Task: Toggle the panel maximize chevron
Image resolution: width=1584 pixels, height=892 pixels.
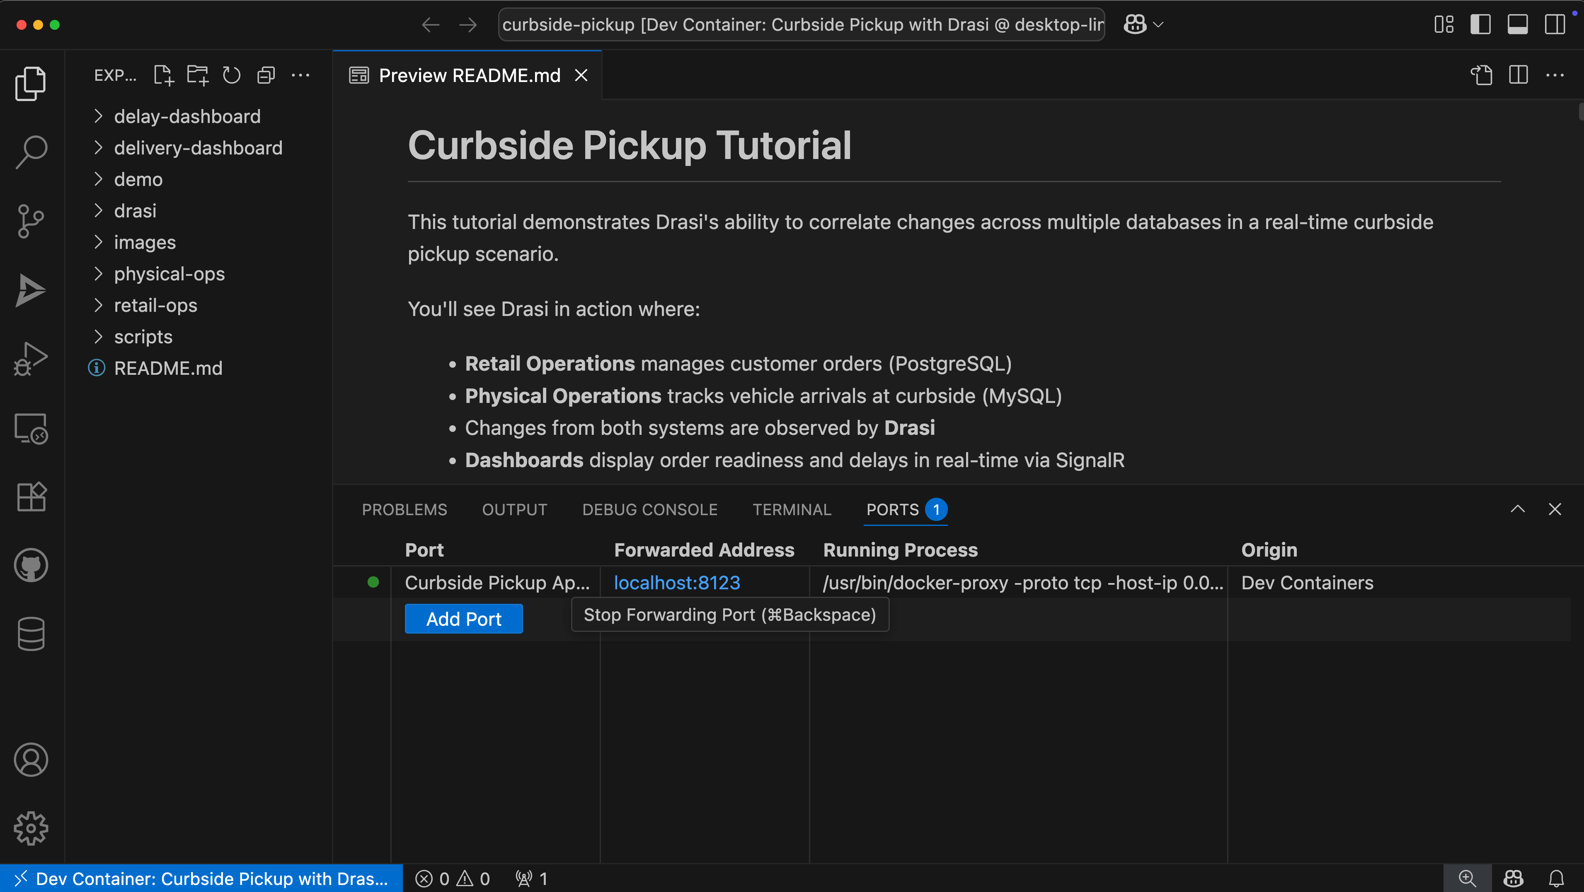Action: tap(1518, 509)
